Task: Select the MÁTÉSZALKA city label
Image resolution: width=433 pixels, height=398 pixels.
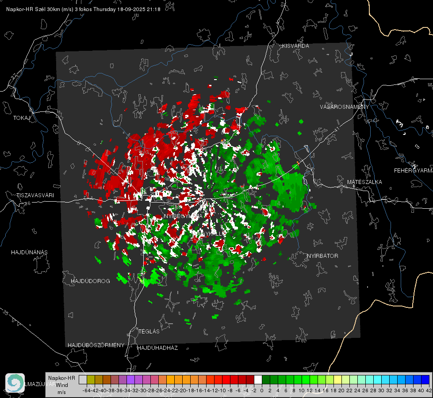Action: pos(364,182)
